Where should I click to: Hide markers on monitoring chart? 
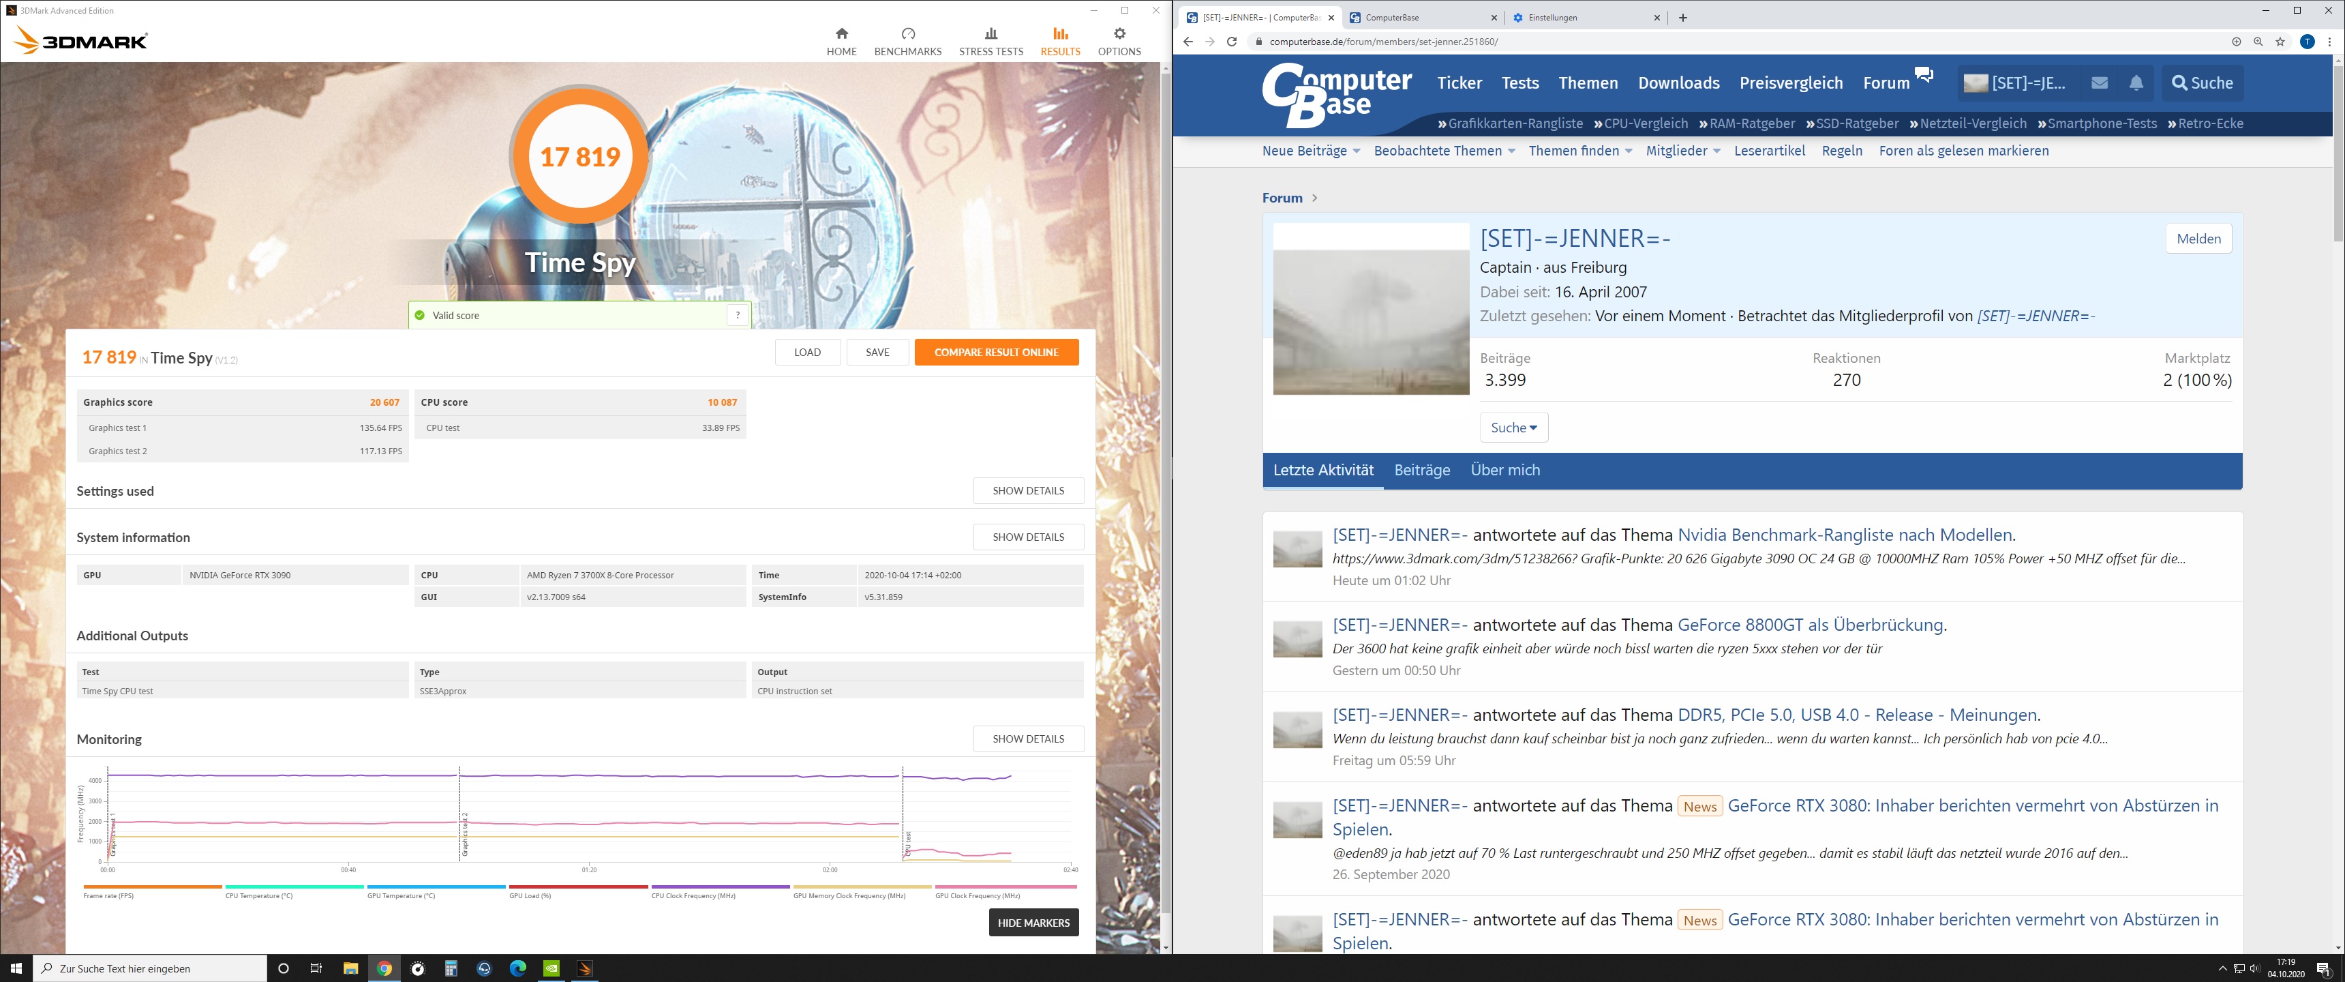tap(1033, 923)
